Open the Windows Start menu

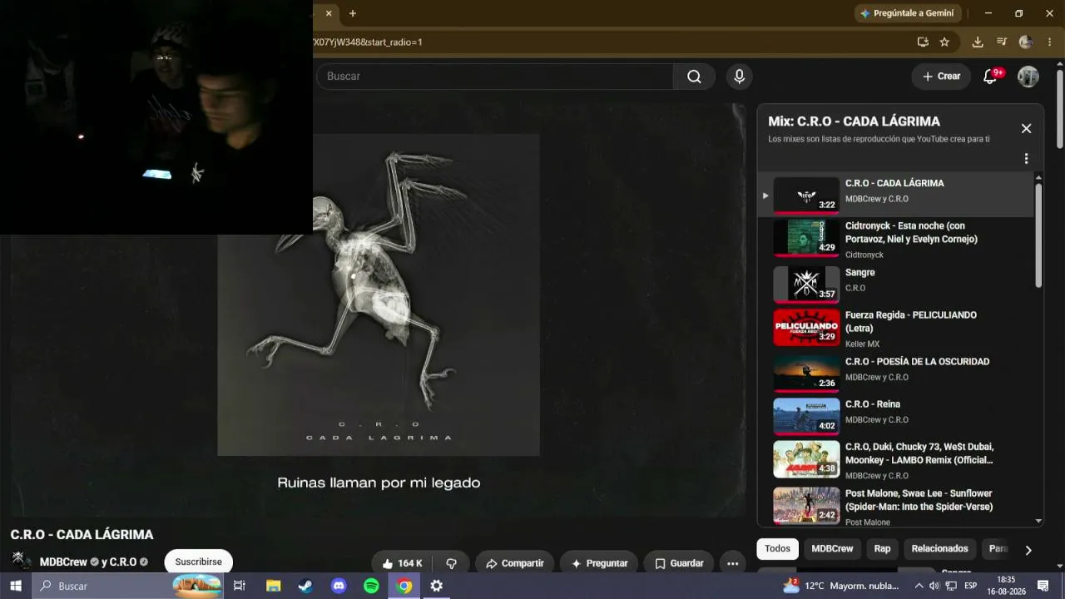[x=15, y=586]
